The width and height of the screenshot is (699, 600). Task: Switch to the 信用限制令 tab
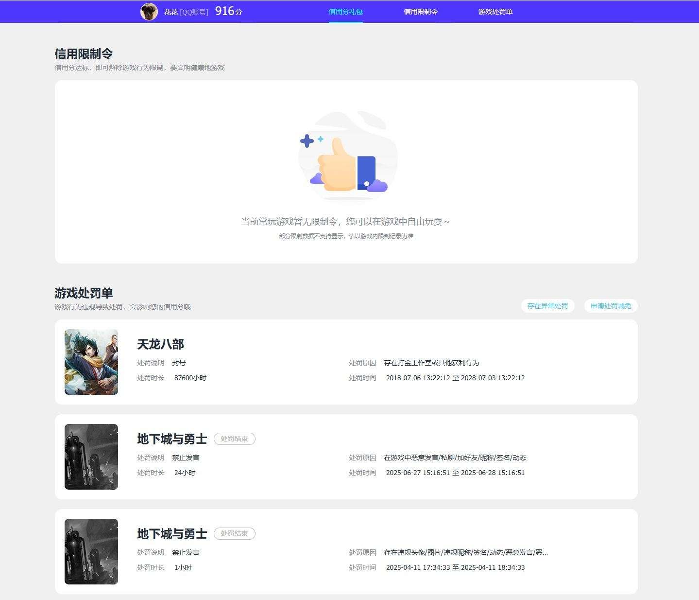(x=421, y=12)
